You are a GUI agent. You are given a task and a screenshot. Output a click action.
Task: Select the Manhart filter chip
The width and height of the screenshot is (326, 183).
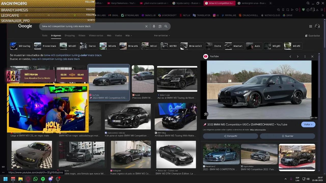coord(234,46)
